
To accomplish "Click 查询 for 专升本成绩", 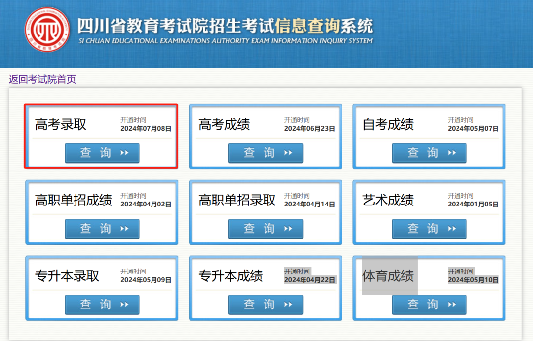I will [266, 305].
